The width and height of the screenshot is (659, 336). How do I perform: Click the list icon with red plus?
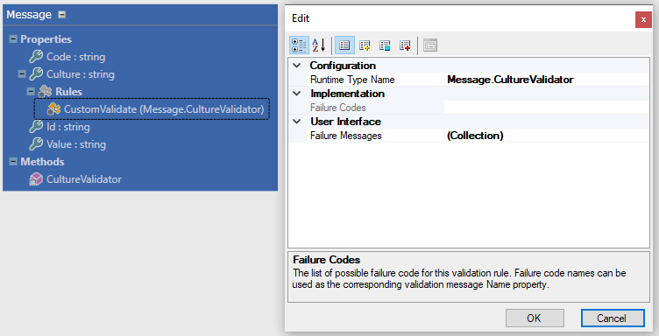coord(405,45)
